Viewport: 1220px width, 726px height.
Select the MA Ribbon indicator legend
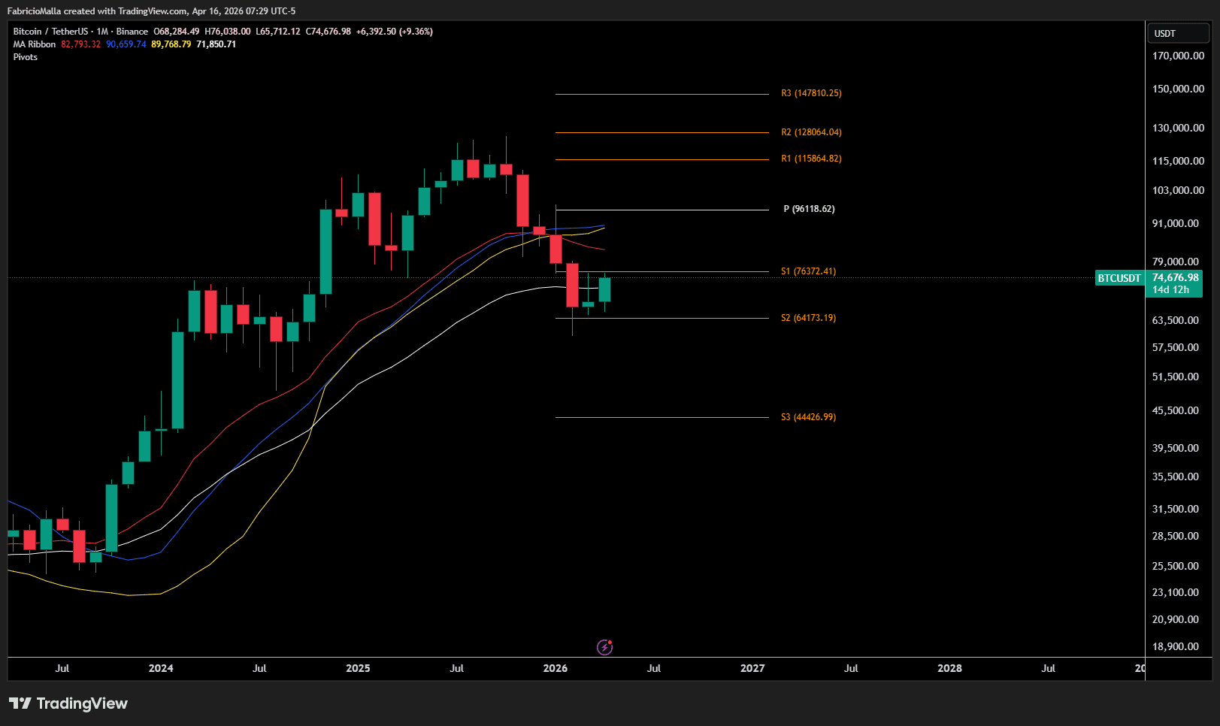35,44
